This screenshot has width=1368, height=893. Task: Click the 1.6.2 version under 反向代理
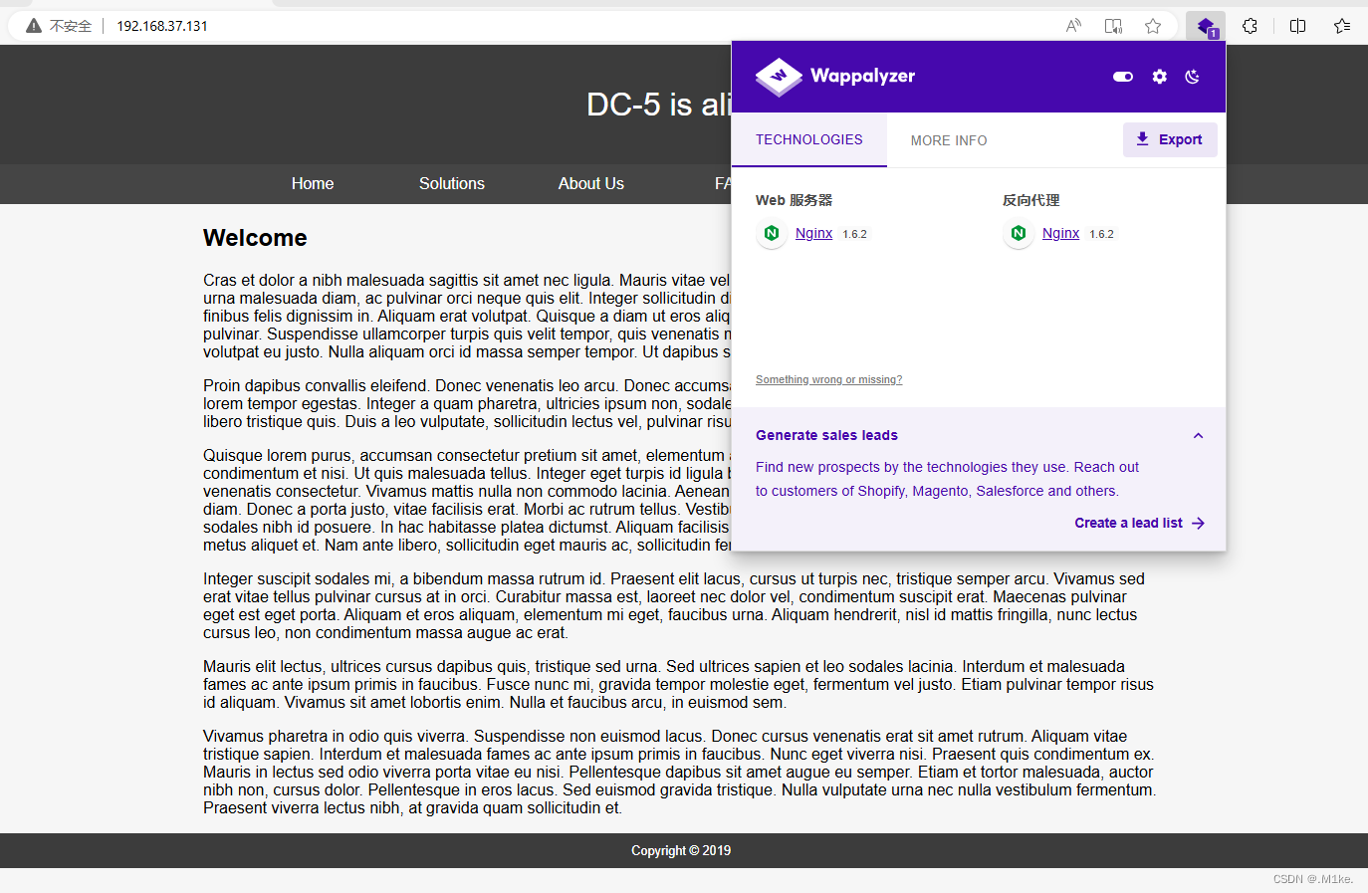pyautogui.click(x=1102, y=234)
